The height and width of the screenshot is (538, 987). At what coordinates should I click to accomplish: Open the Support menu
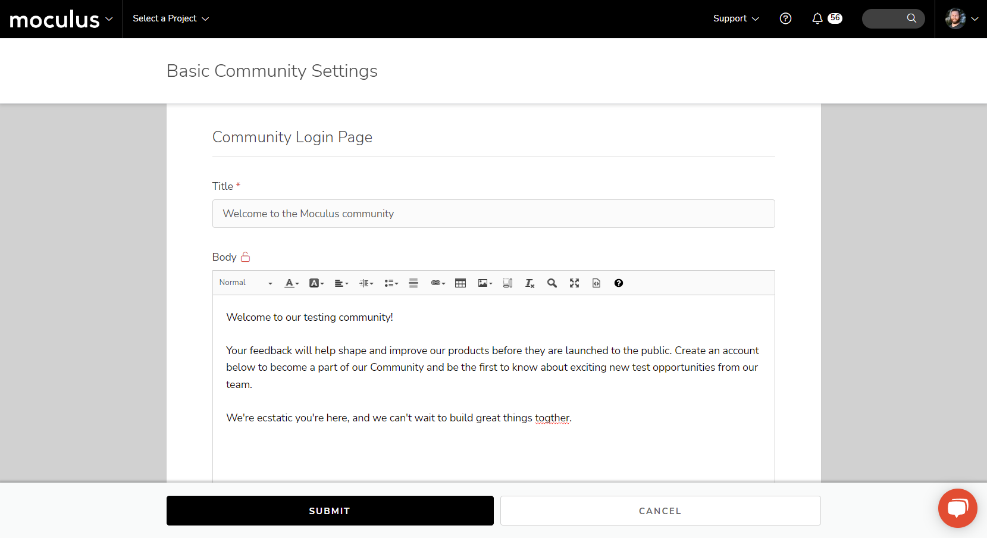pos(736,18)
